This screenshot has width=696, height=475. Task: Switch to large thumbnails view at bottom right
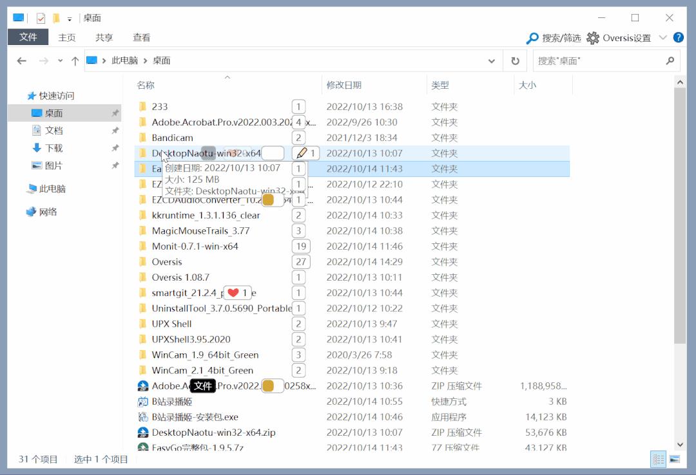click(674, 459)
